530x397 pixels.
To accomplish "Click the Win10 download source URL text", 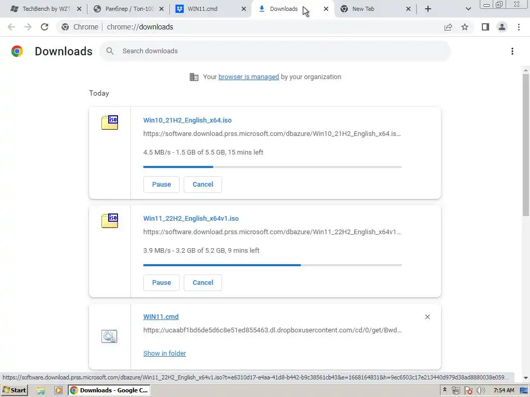I will [272, 134].
